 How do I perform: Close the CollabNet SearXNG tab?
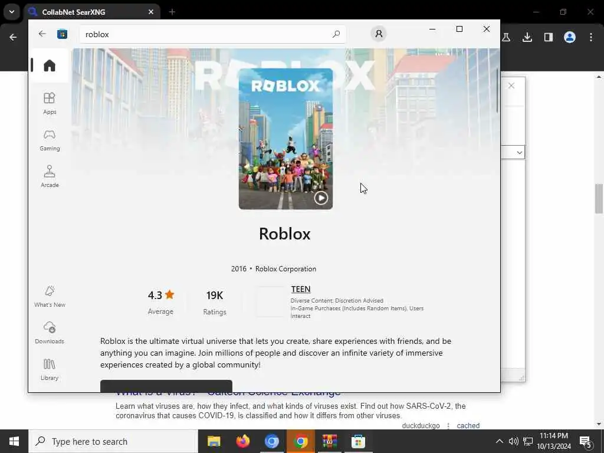[x=151, y=12]
